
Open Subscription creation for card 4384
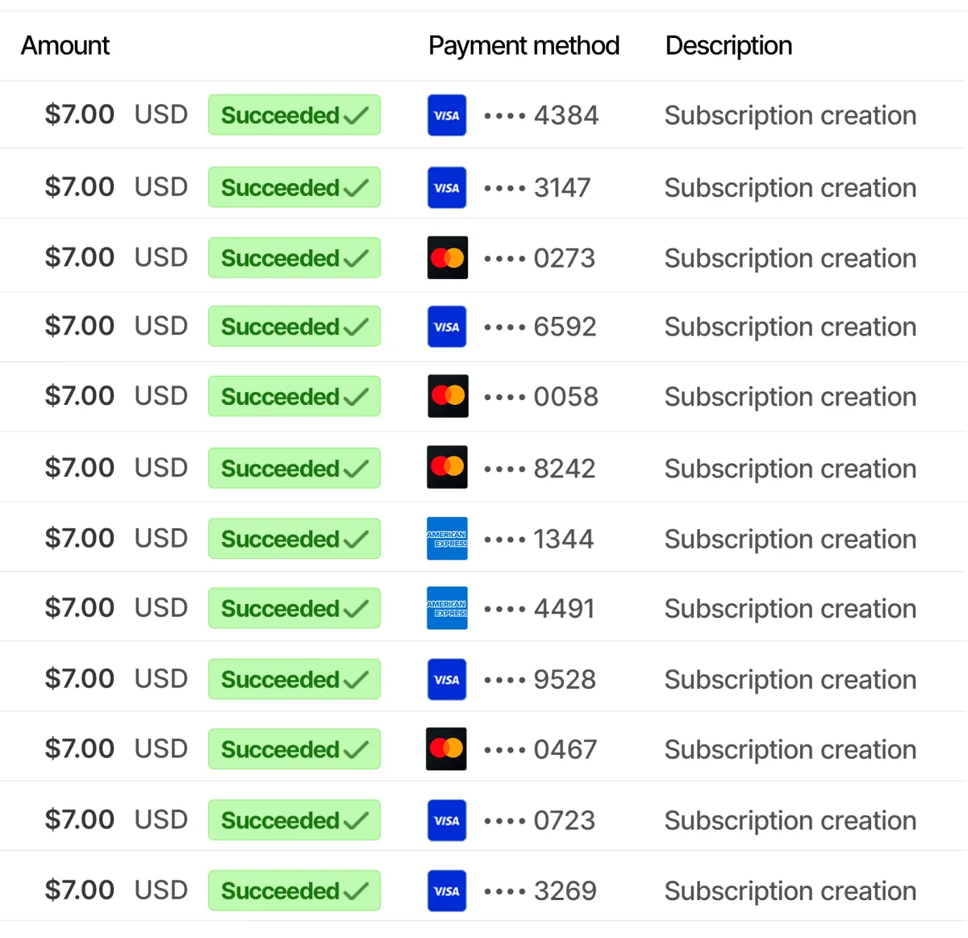click(x=791, y=115)
